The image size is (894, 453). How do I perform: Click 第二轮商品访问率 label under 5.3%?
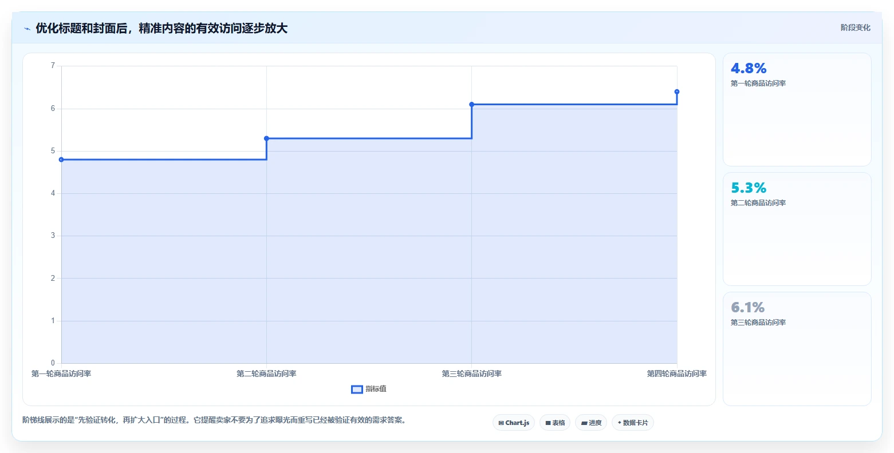point(758,203)
